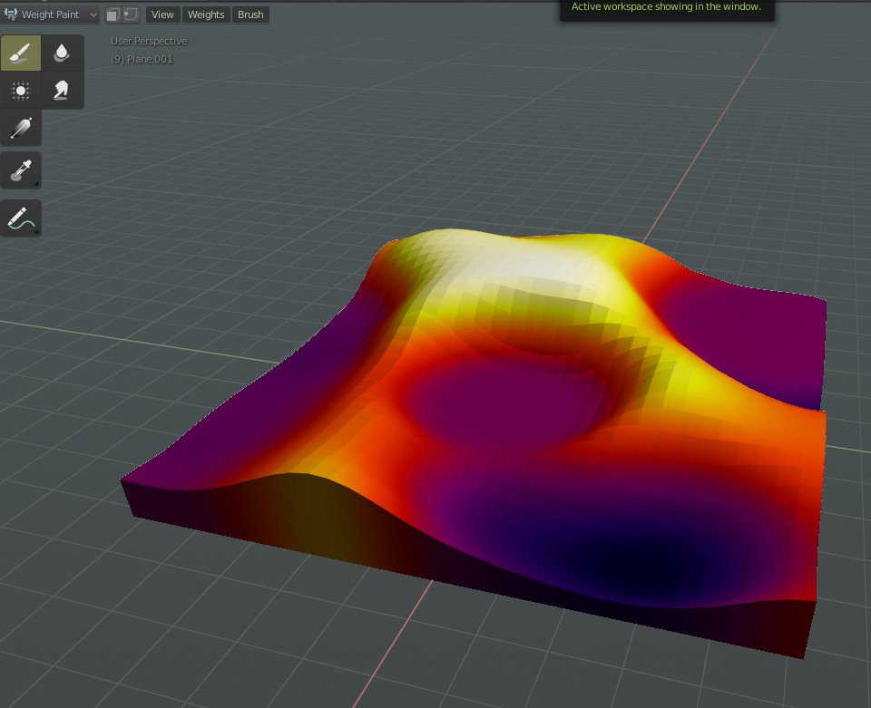Select the Draw weight paint brush tool
Image resolution: width=871 pixels, height=708 pixels.
(x=21, y=53)
